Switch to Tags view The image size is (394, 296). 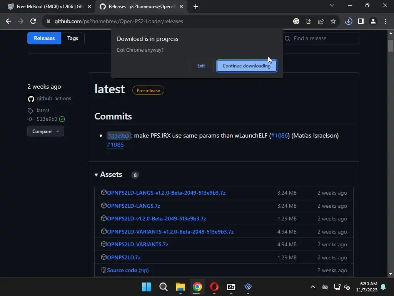[73, 38]
